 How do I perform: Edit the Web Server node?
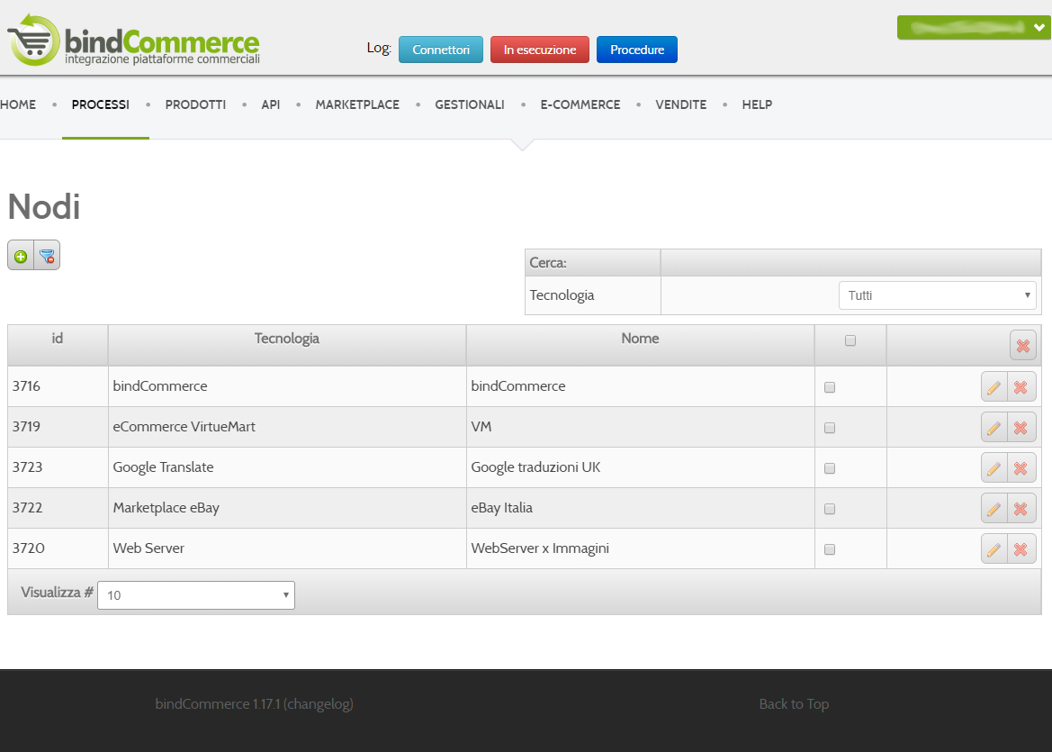tap(994, 549)
